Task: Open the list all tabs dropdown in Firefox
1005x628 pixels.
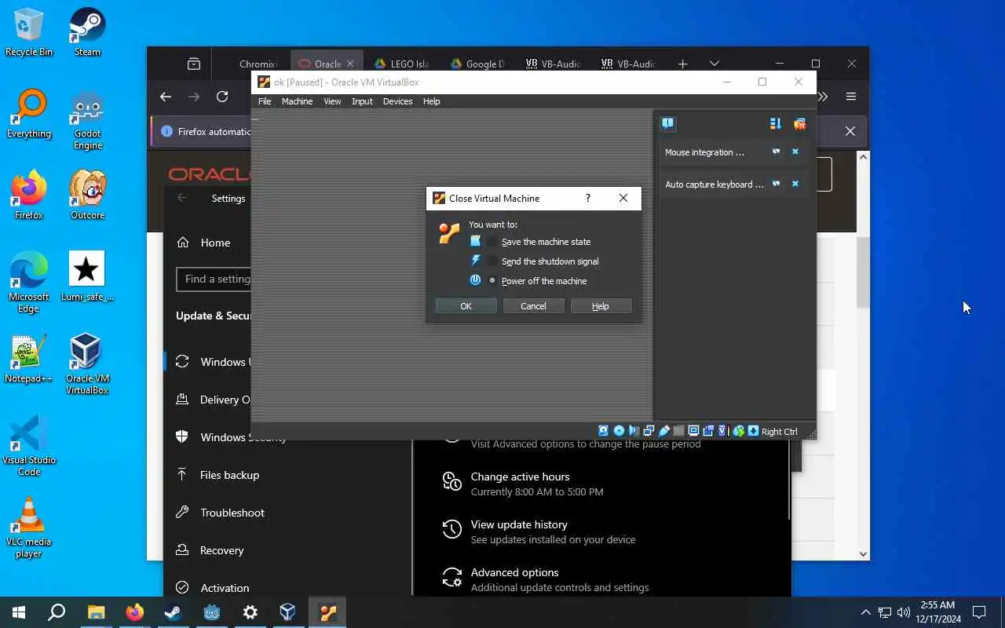Action: (x=714, y=64)
